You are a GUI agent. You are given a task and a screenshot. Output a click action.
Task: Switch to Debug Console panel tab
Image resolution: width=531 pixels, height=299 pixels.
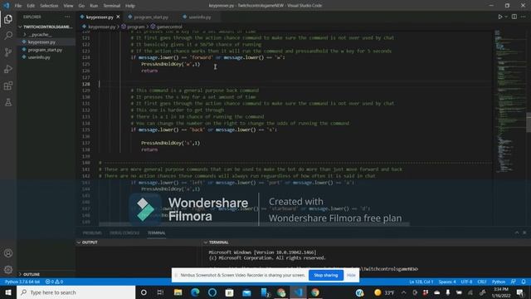(124, 233)
